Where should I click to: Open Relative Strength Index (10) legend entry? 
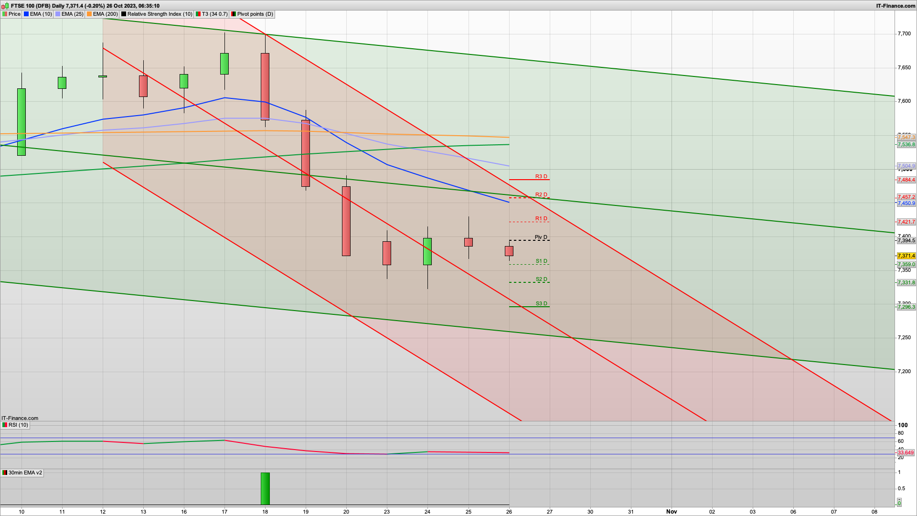coord(157,14)
